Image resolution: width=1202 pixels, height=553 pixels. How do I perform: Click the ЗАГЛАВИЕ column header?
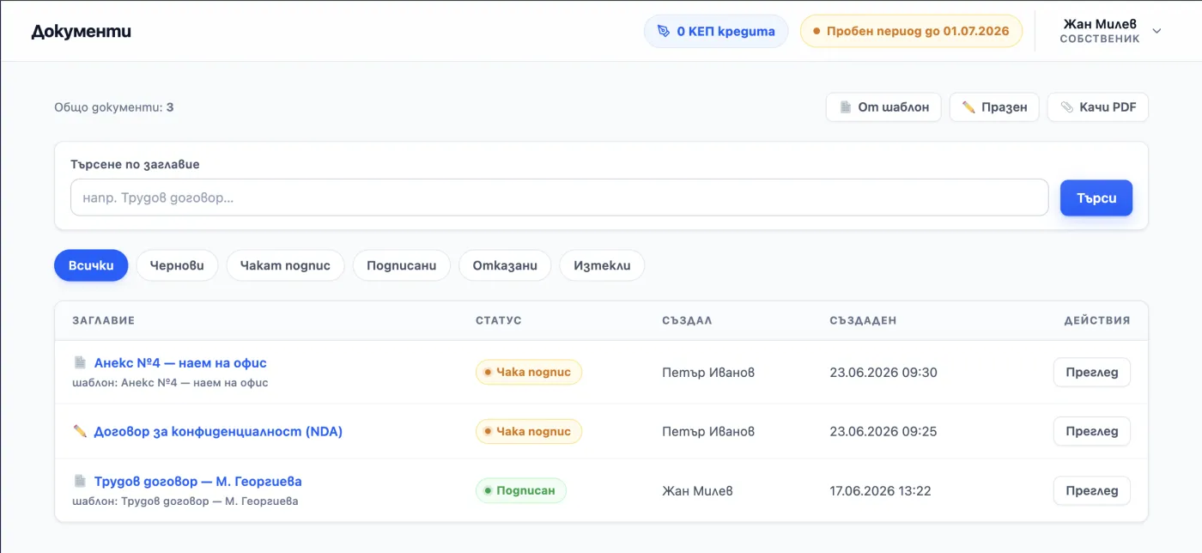coord(103,320)
